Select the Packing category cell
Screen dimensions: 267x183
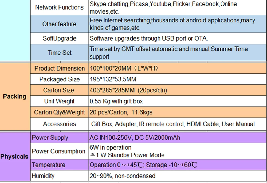pyautogui.click(x=15, y=96)
